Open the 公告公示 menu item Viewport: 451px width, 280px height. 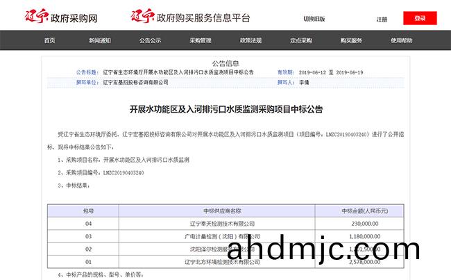click(x=150, y=40)
